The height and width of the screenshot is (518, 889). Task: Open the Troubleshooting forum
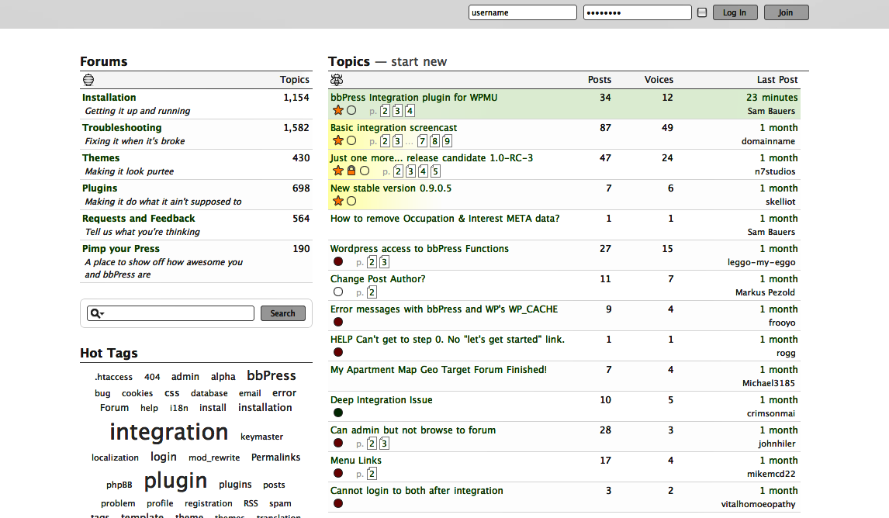click(x=122, y=127)
